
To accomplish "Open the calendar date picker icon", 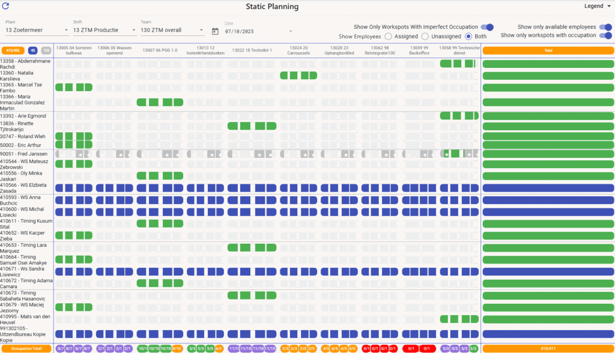I will 216,31.
